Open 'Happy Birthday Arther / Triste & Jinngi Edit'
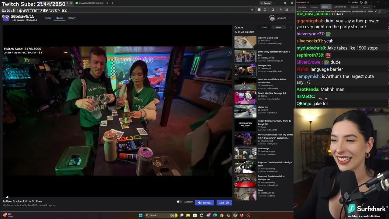Screen dimensions: 389x219 [245, 125]
